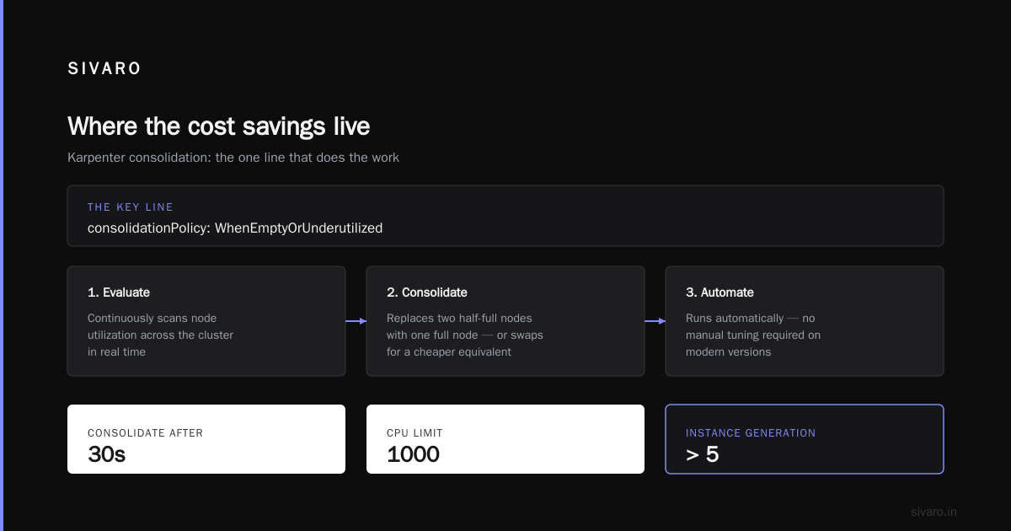
Task: Click the SIVARO logo text
Action: point(104,69)
